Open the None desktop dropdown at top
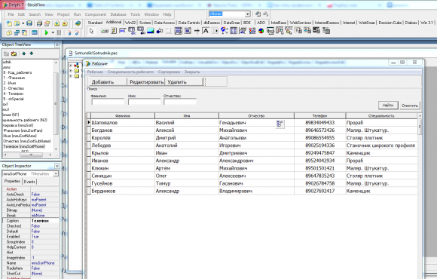Screen dimensions: 437x279 (247, 14)
